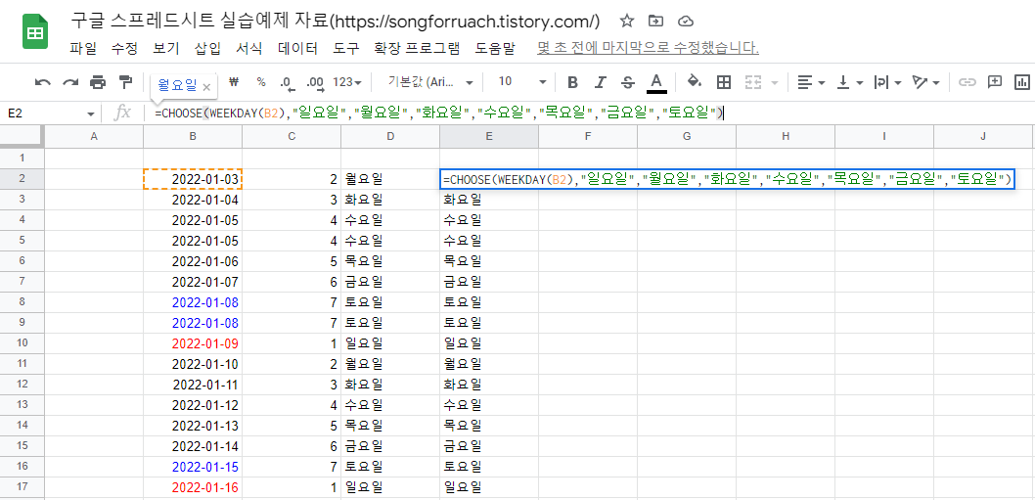
Task: Decrease decimal places
Action: (x=287, y=82)
